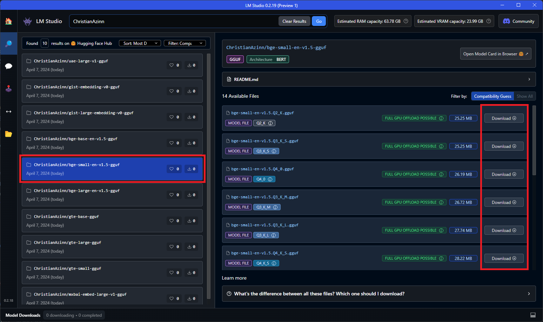Open the Filter: Comp dropdown
Viewport: 543px width, 322px height.
185,43
